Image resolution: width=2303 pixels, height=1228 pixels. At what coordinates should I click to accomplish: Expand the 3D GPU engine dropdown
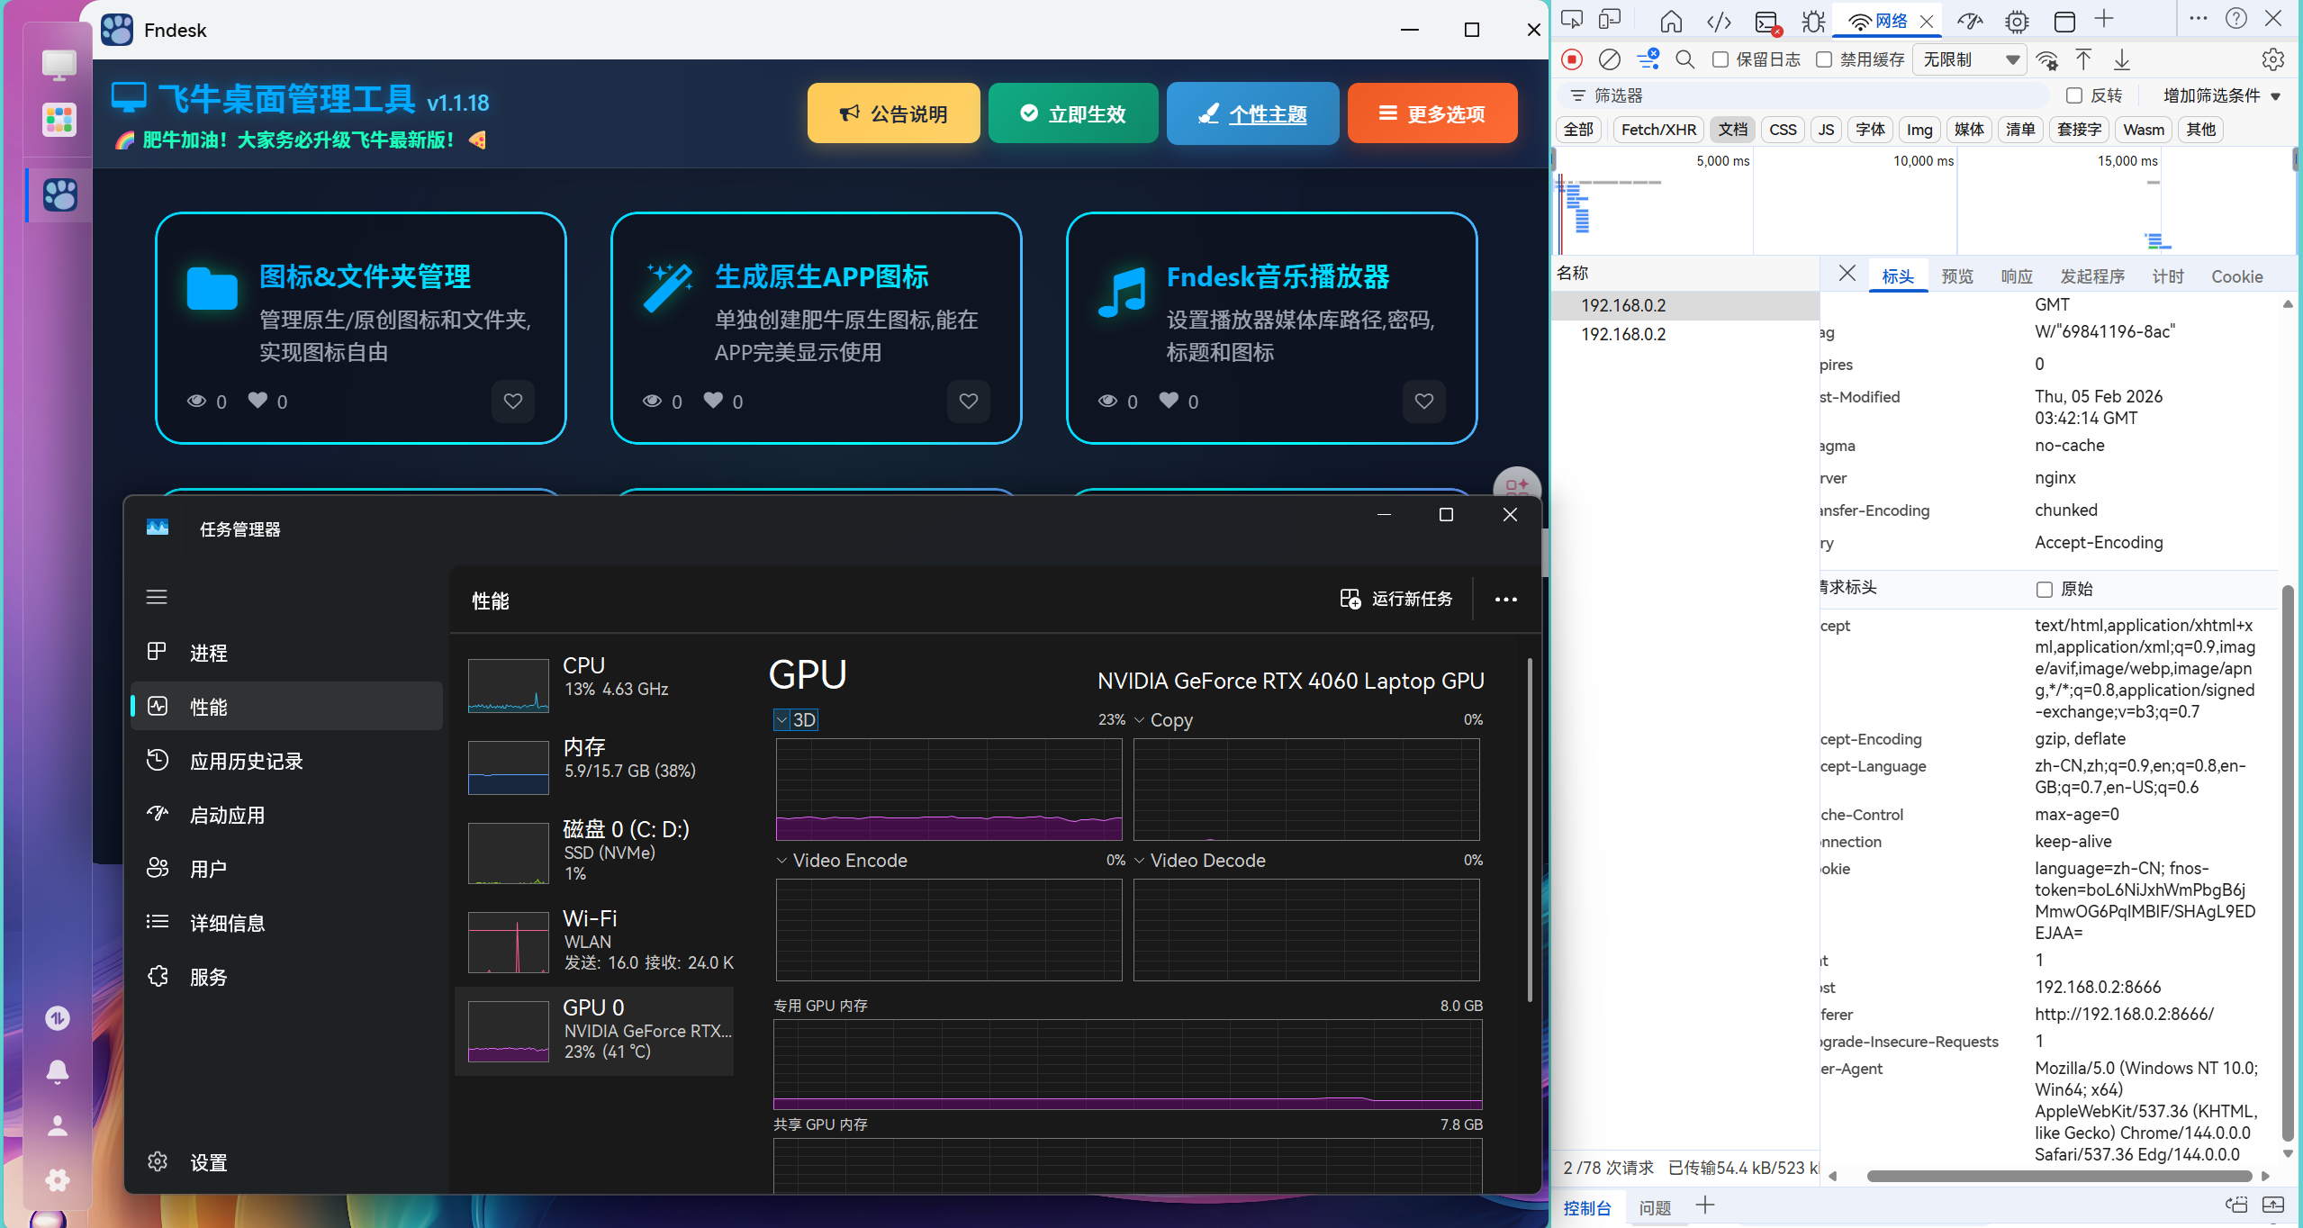coord(782,719)
